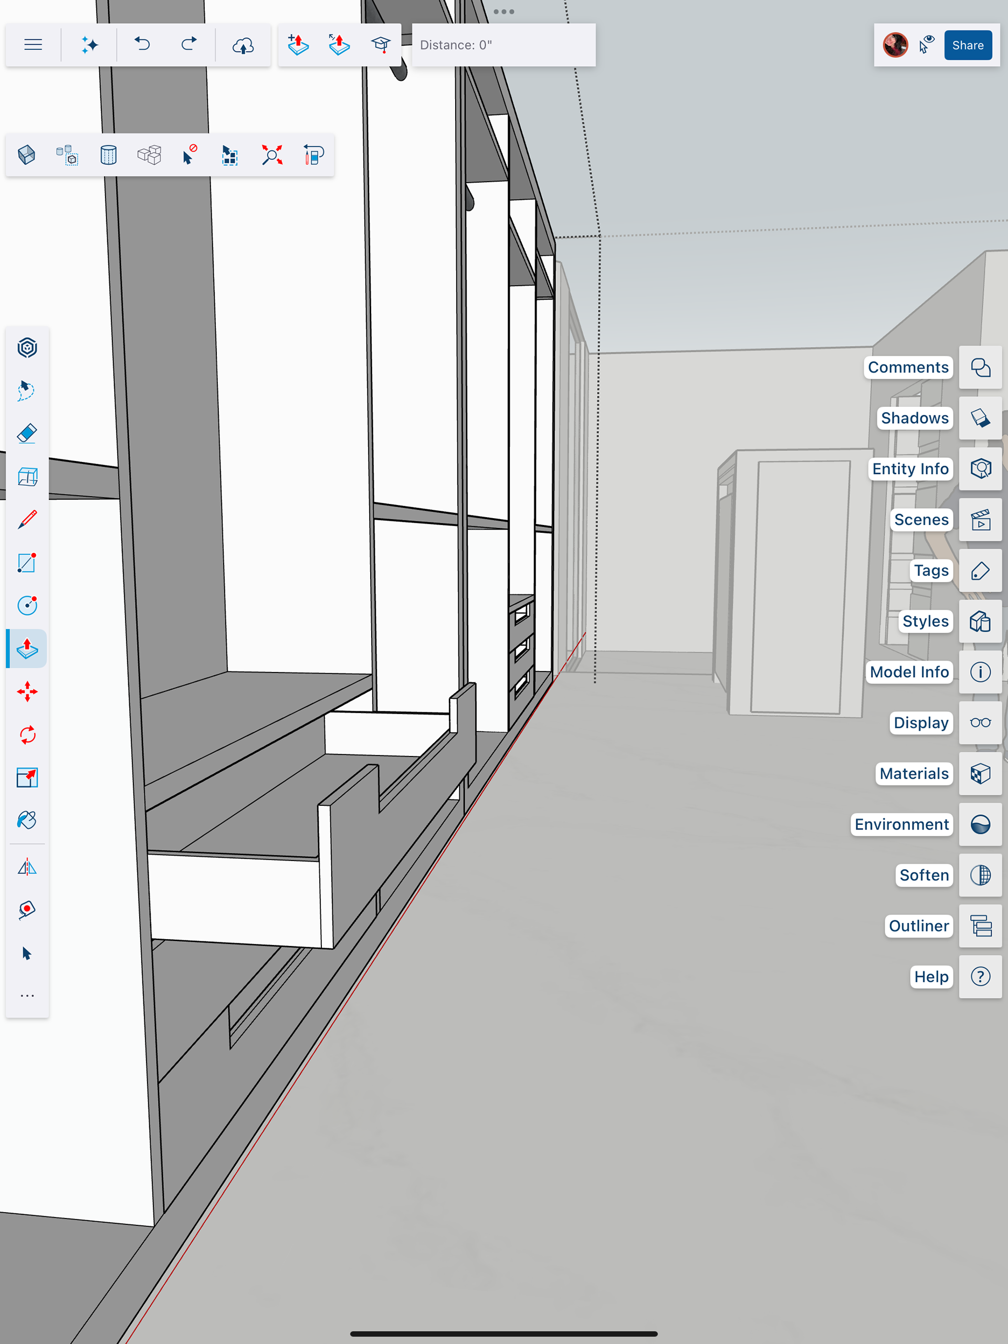Click the Undo arrow
The width and height of the screenshot is (1008, 1344).
click(142, 44)
